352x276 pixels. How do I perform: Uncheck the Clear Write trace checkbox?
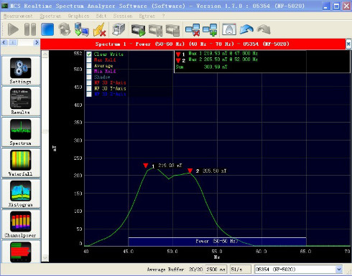pos(89,54)
